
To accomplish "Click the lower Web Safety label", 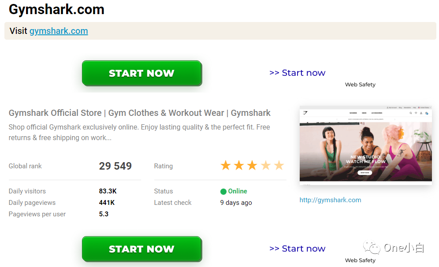I will (360, 260).
